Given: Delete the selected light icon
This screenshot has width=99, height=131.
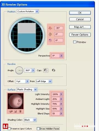Looking at the screenshot, I should [x=20, y=111].
